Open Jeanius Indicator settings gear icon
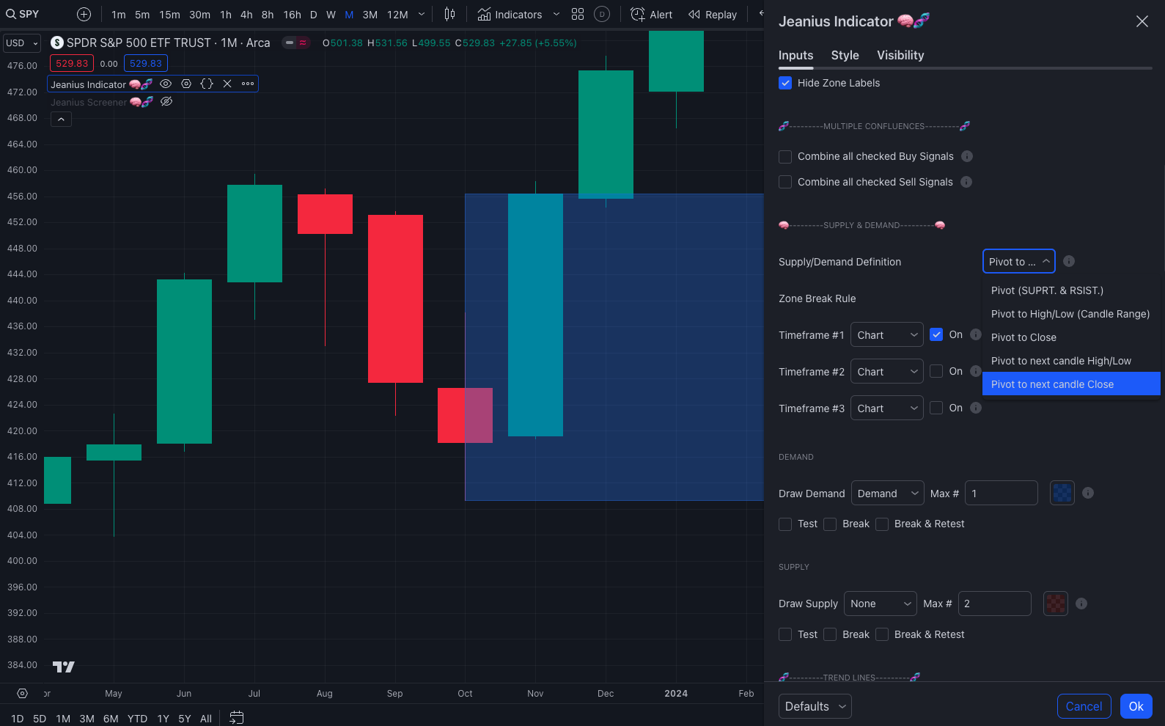Image resolution: width=1165 pixels, height=726 pixels. [x=186, y=84]
